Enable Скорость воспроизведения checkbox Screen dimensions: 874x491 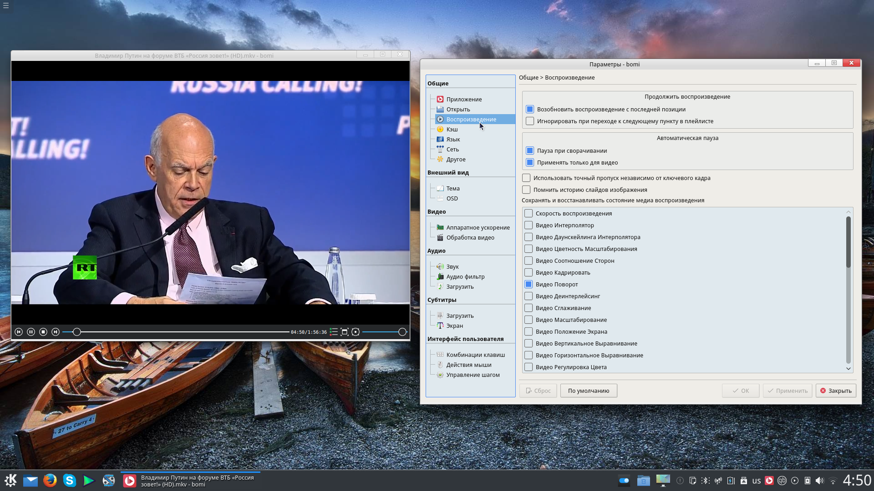coord(528,214)
